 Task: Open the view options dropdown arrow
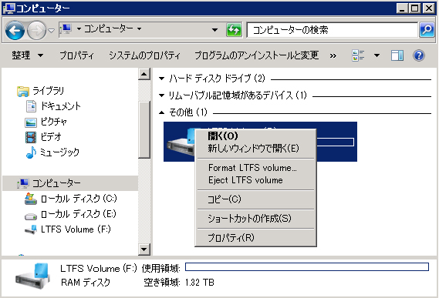377,55
